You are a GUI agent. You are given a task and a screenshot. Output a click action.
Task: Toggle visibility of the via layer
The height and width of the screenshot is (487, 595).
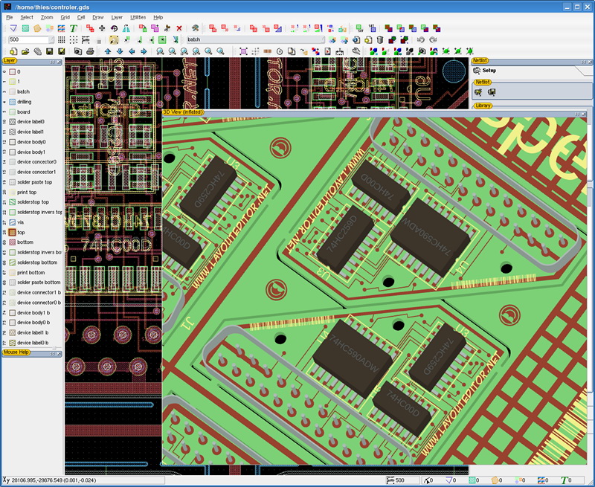click(x=12, y=222)
